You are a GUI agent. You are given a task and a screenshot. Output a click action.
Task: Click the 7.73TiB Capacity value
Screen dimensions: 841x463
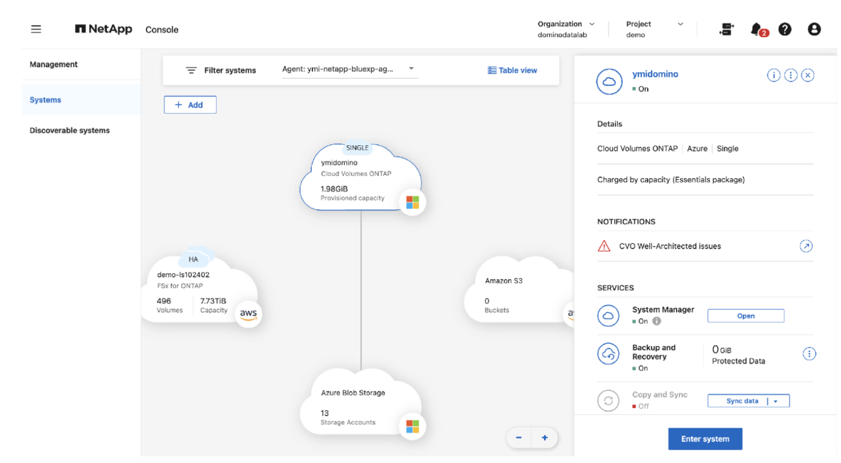point(213,301)
